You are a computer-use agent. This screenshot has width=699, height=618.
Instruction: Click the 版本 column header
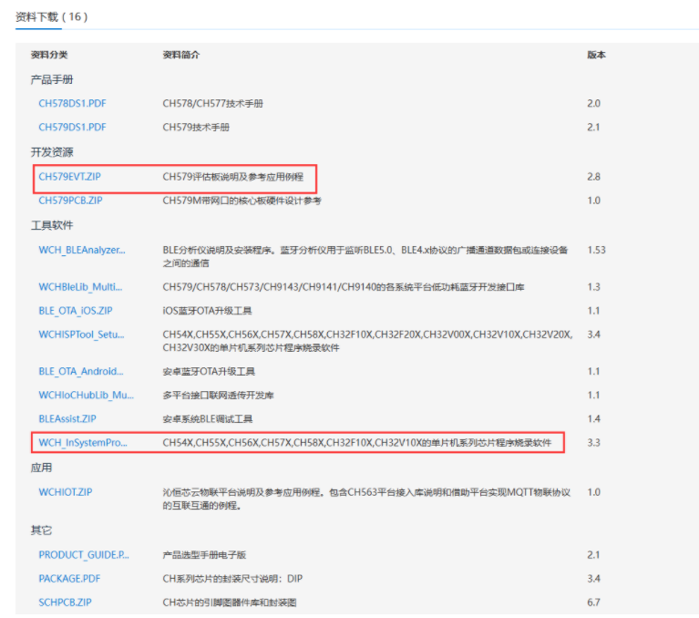[x=596, y=55]
